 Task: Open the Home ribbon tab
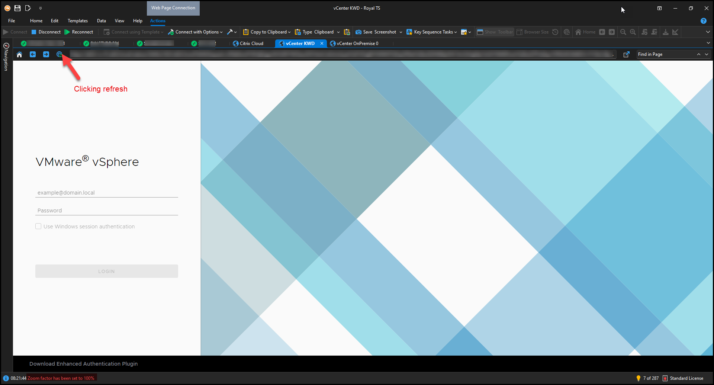(x=36, y=21)
